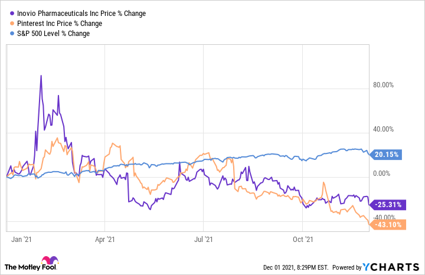Click the orange -43.10% value tag
Screen dimensions: 425x275
click(x=387, y=224)
